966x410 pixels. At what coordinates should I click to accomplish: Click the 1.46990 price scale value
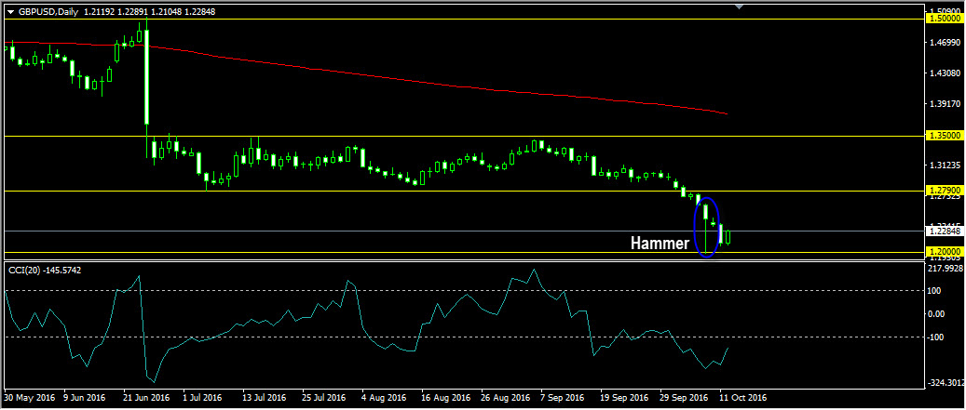tap(946, 43)
